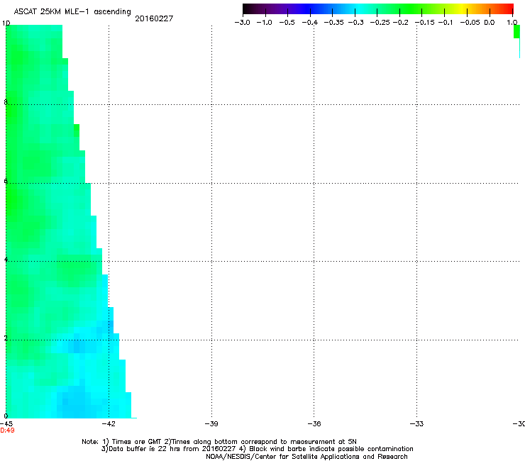This screenshot has width=525, height=461.
Task: Select the date label 20160227
Action: point(154,18)
